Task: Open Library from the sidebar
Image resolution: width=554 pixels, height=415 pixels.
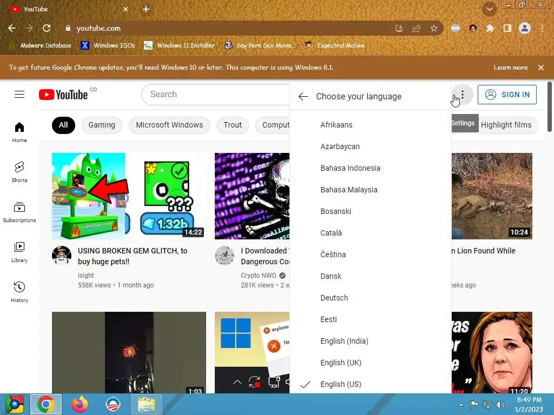Action: tap(19, 252)
